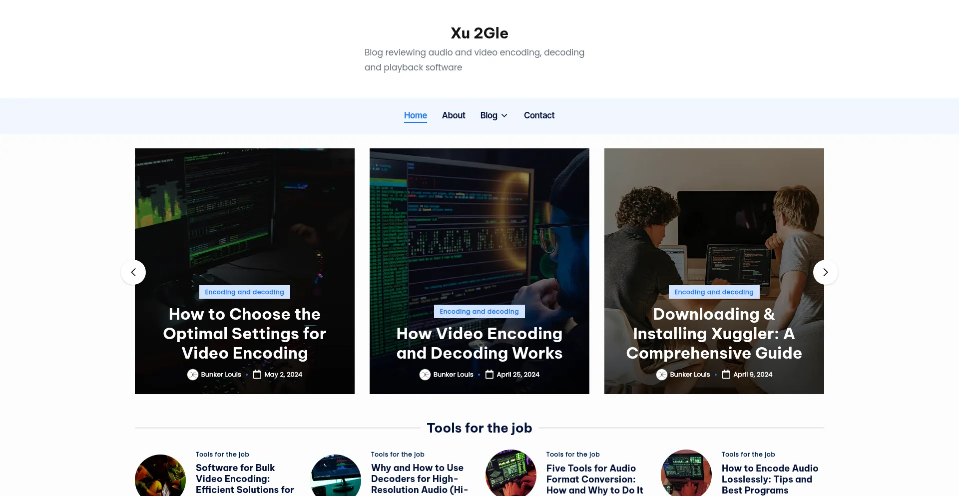Viewport: 959px width, 496px height.
Task: Click author avatar next to May 2, 2024
Action: [193, 375]
